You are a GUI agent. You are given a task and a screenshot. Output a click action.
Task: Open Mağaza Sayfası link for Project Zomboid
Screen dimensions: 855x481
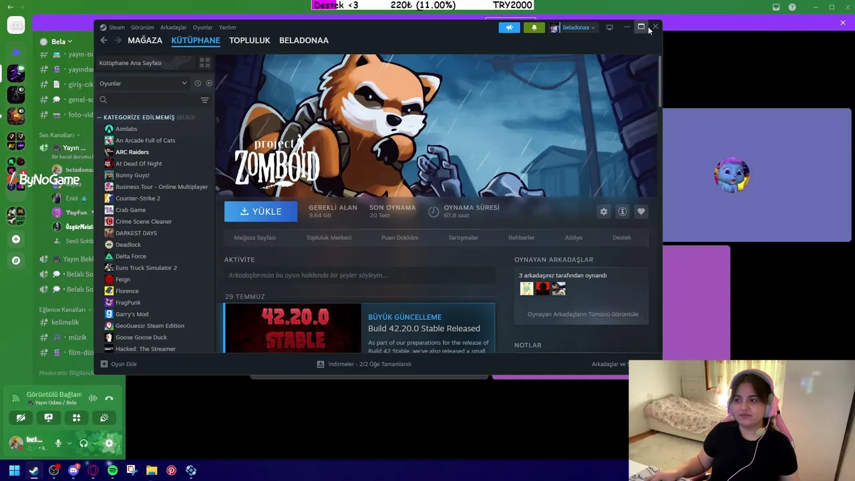click(254, 238)
